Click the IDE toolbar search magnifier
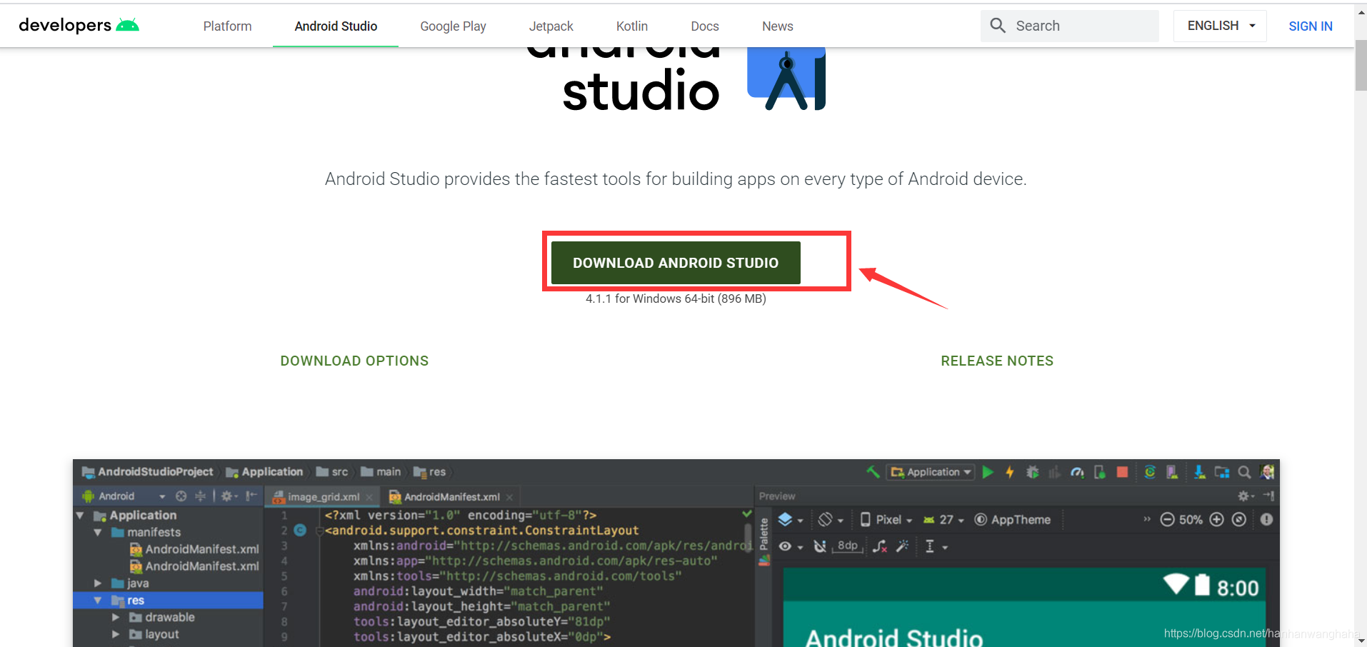 click(x=1244, y=472)
